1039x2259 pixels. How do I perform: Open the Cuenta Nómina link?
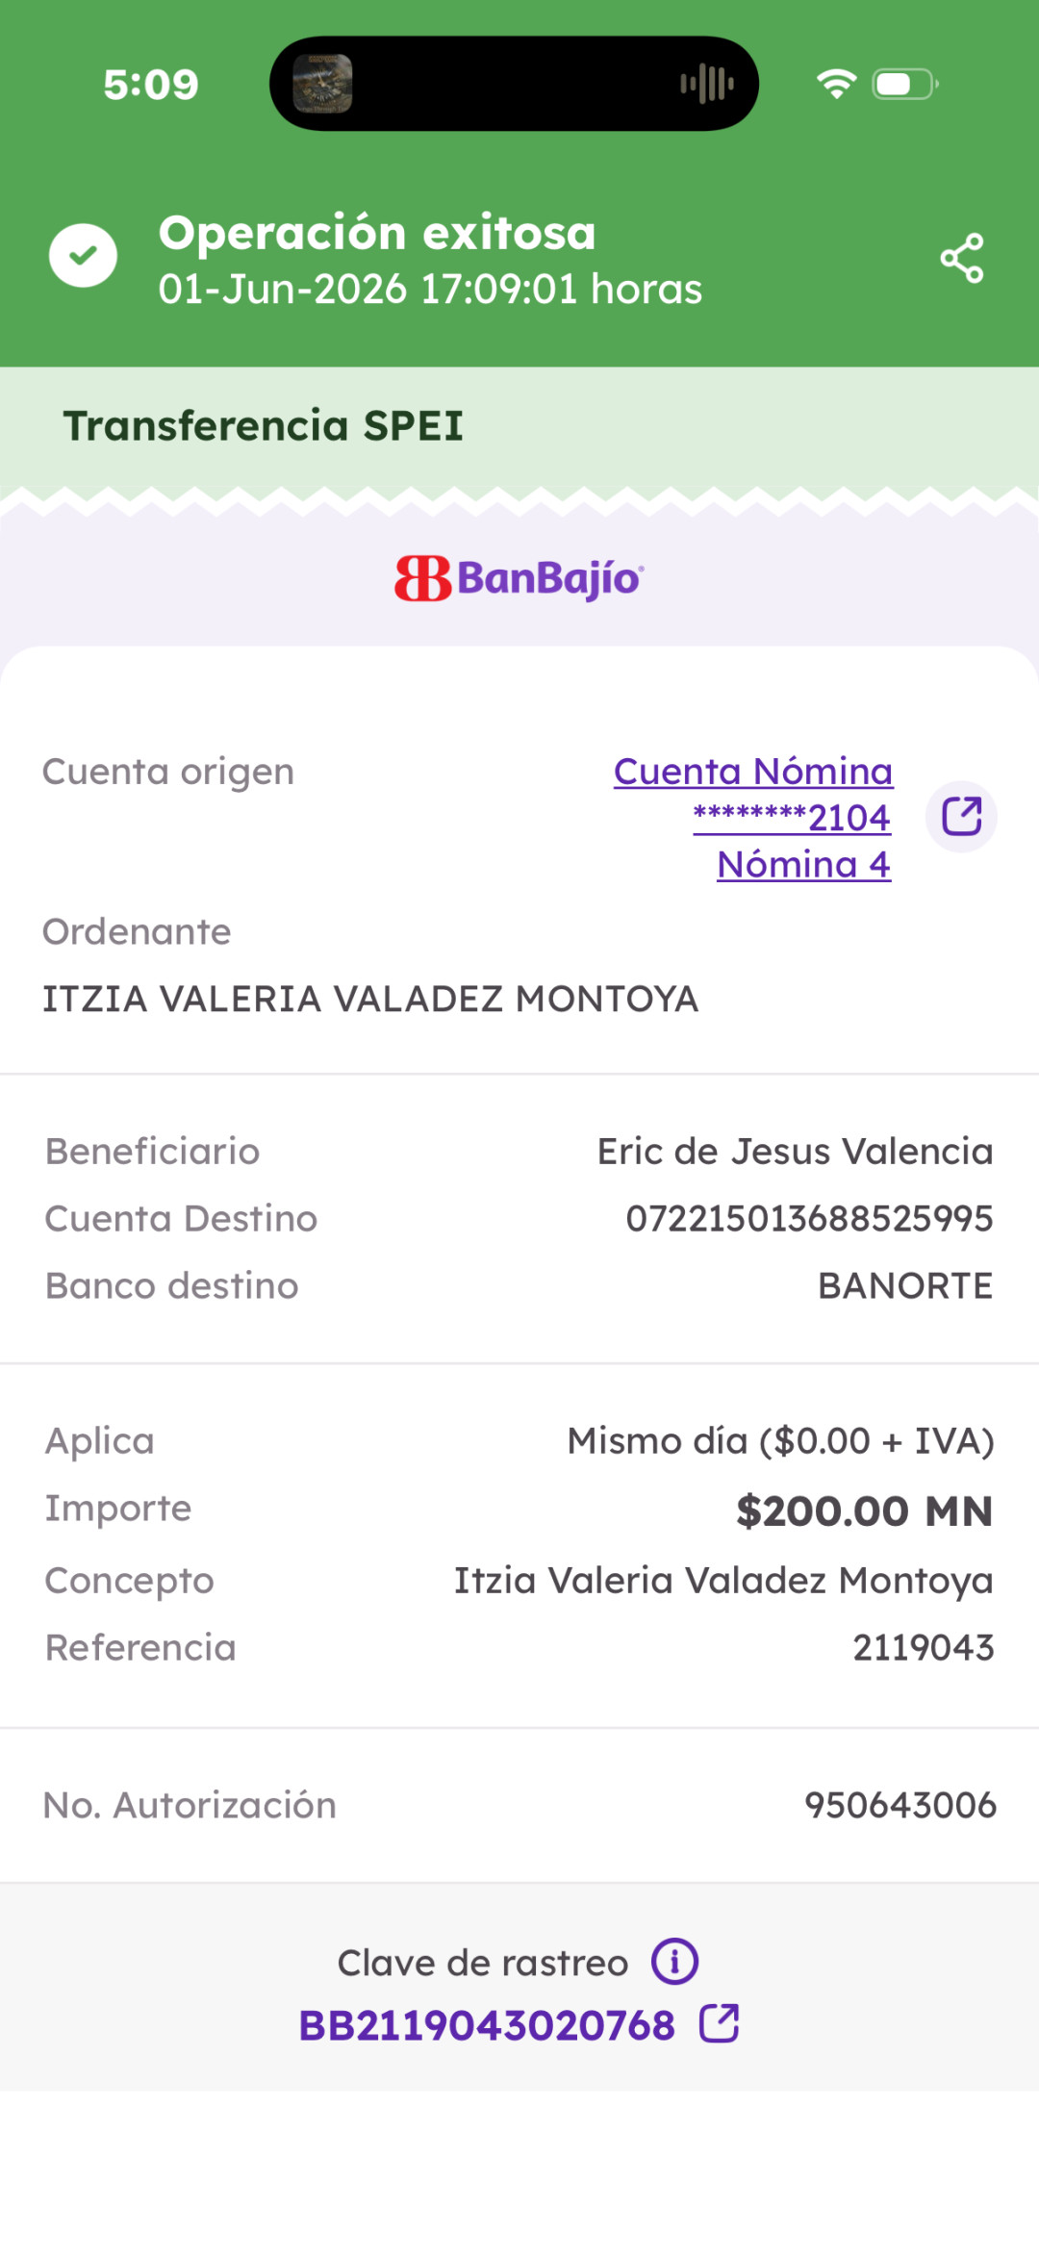pyautogui.click(x=753, y=771)
